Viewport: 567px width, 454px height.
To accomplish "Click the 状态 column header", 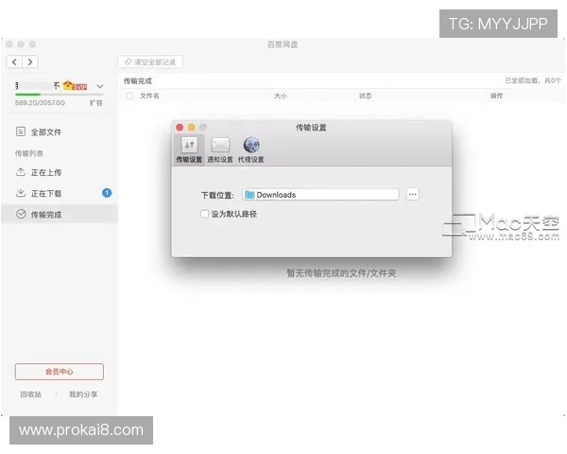I will [365, 96].
